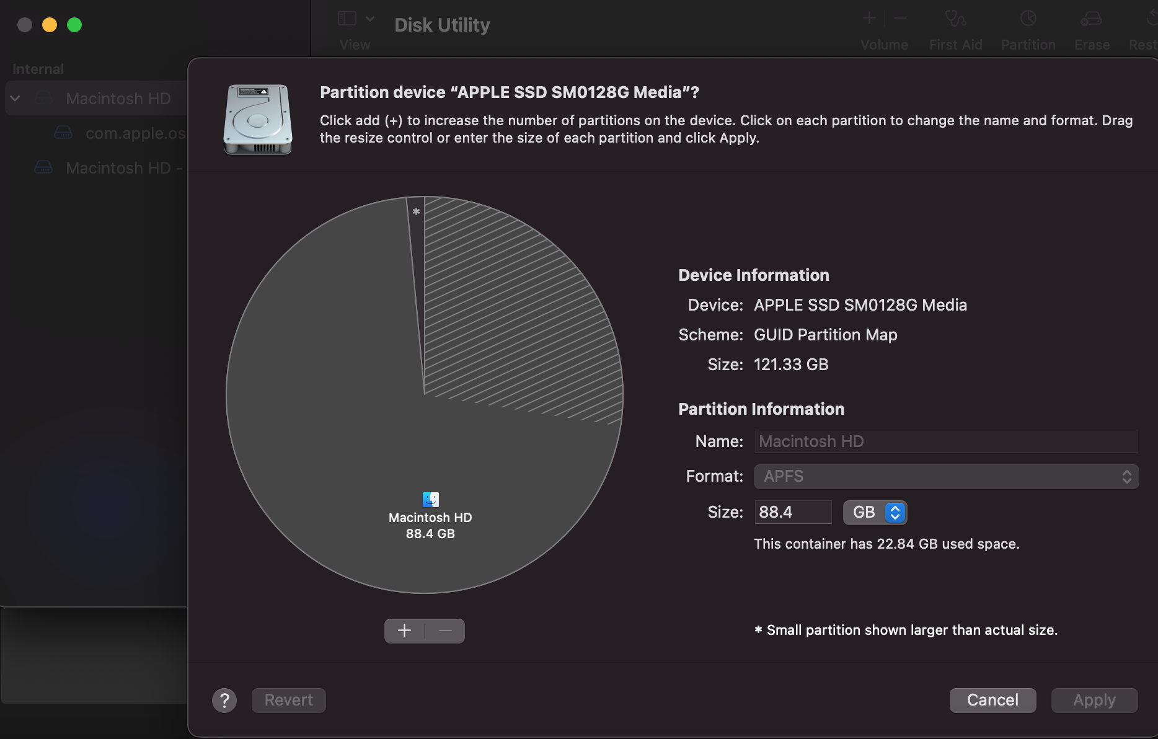1158x739 pixels.
Task: Click the 'Partition Information' heading
Action: point(761,409)
